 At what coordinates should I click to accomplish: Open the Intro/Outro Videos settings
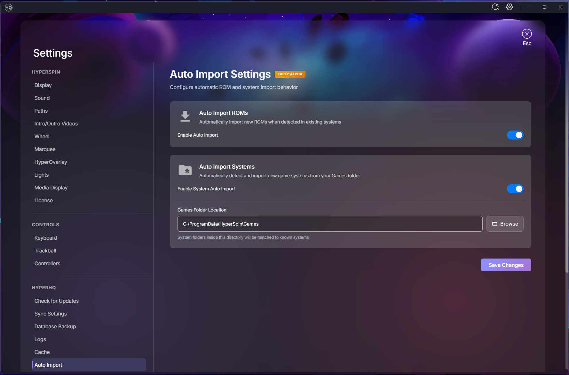point(56,124)
